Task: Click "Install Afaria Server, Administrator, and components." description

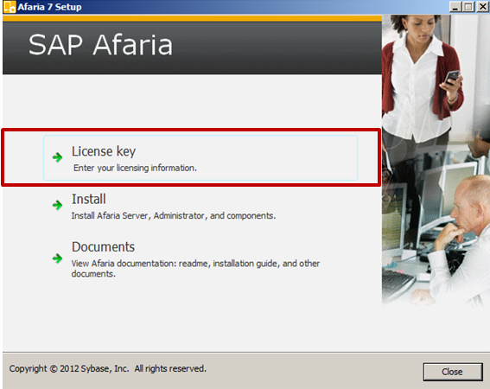Action: pos(174,216)
